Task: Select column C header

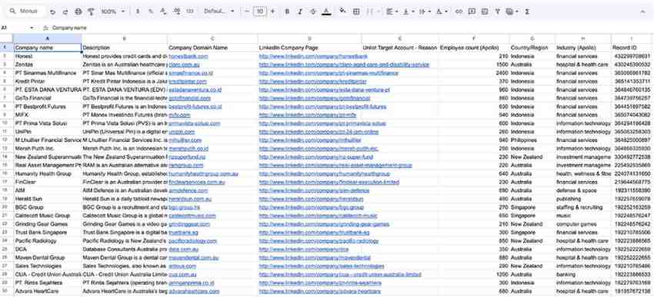Action: tap(212, 39)
